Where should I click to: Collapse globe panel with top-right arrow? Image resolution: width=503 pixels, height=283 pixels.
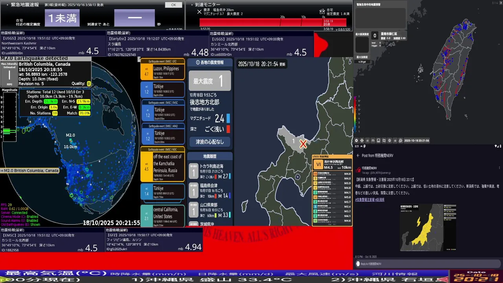[x=139, y=59]
